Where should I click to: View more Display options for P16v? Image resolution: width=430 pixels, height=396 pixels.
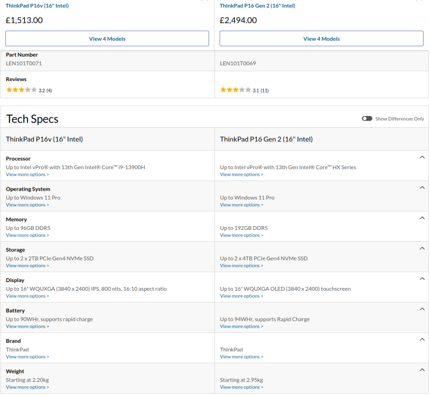click(x=27, y=296)
